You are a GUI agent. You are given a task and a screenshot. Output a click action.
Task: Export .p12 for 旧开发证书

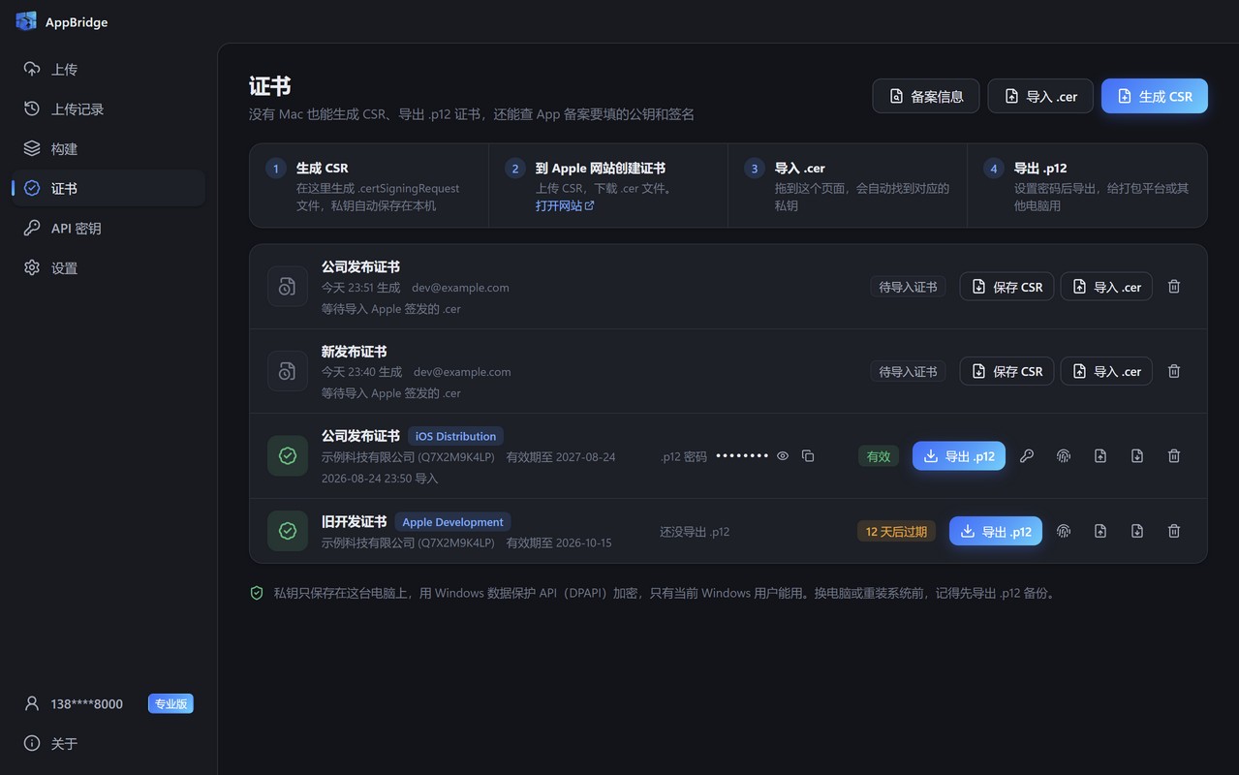coord(996,531)
